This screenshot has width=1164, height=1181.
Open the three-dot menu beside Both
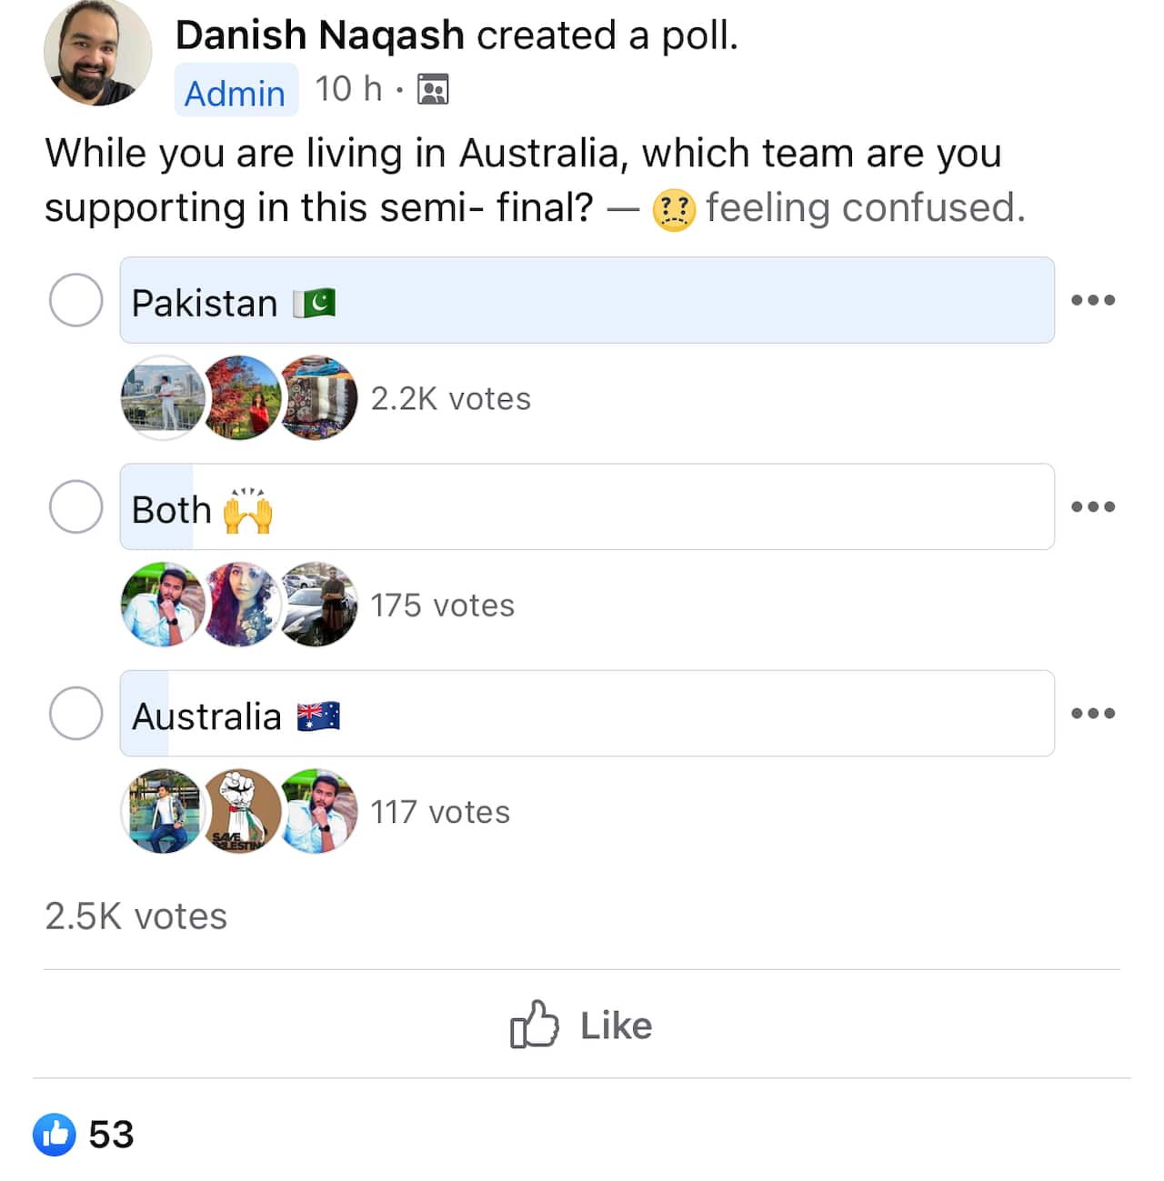tap(1094, 507)
